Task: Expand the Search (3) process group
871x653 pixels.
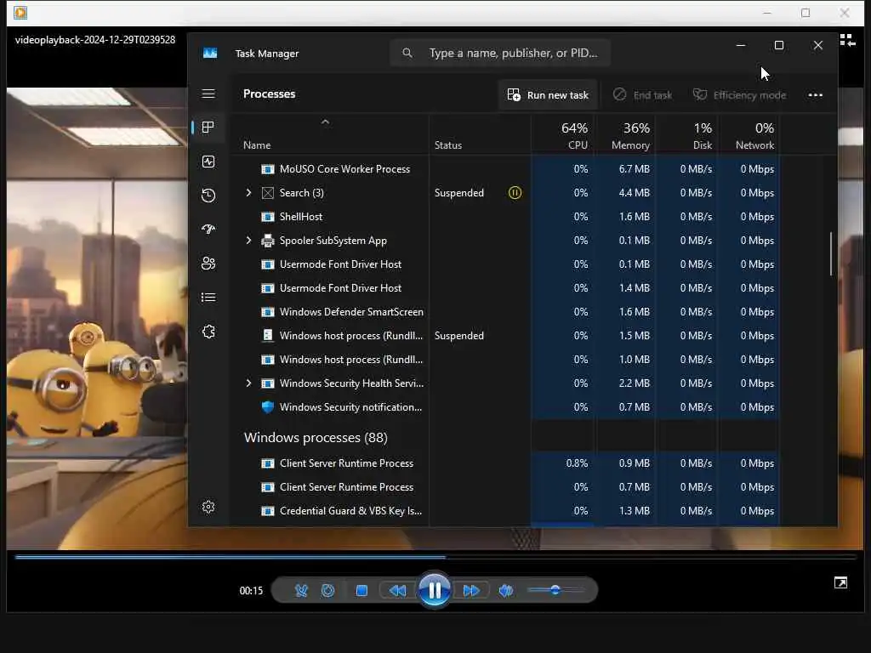Action: coord(249,193)
